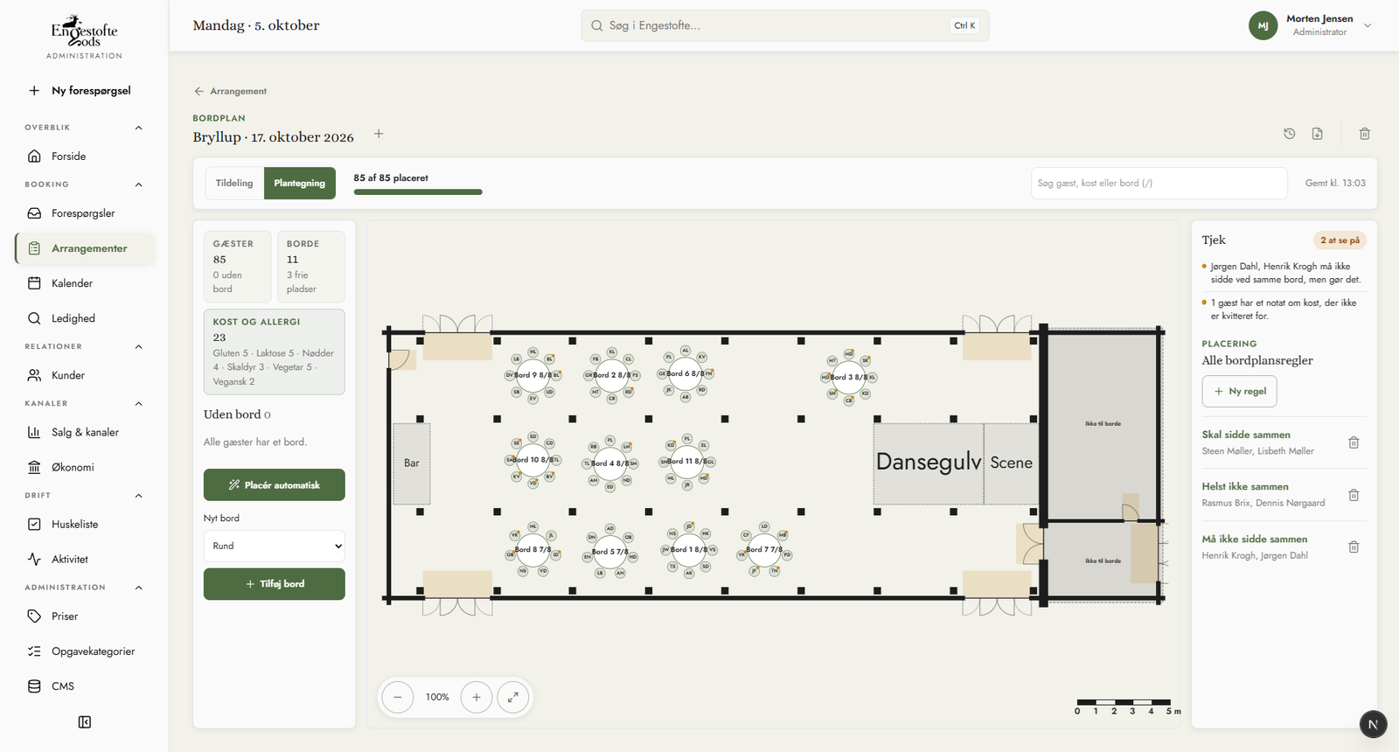Open Salg & kanaler in the sidebar

85,432
